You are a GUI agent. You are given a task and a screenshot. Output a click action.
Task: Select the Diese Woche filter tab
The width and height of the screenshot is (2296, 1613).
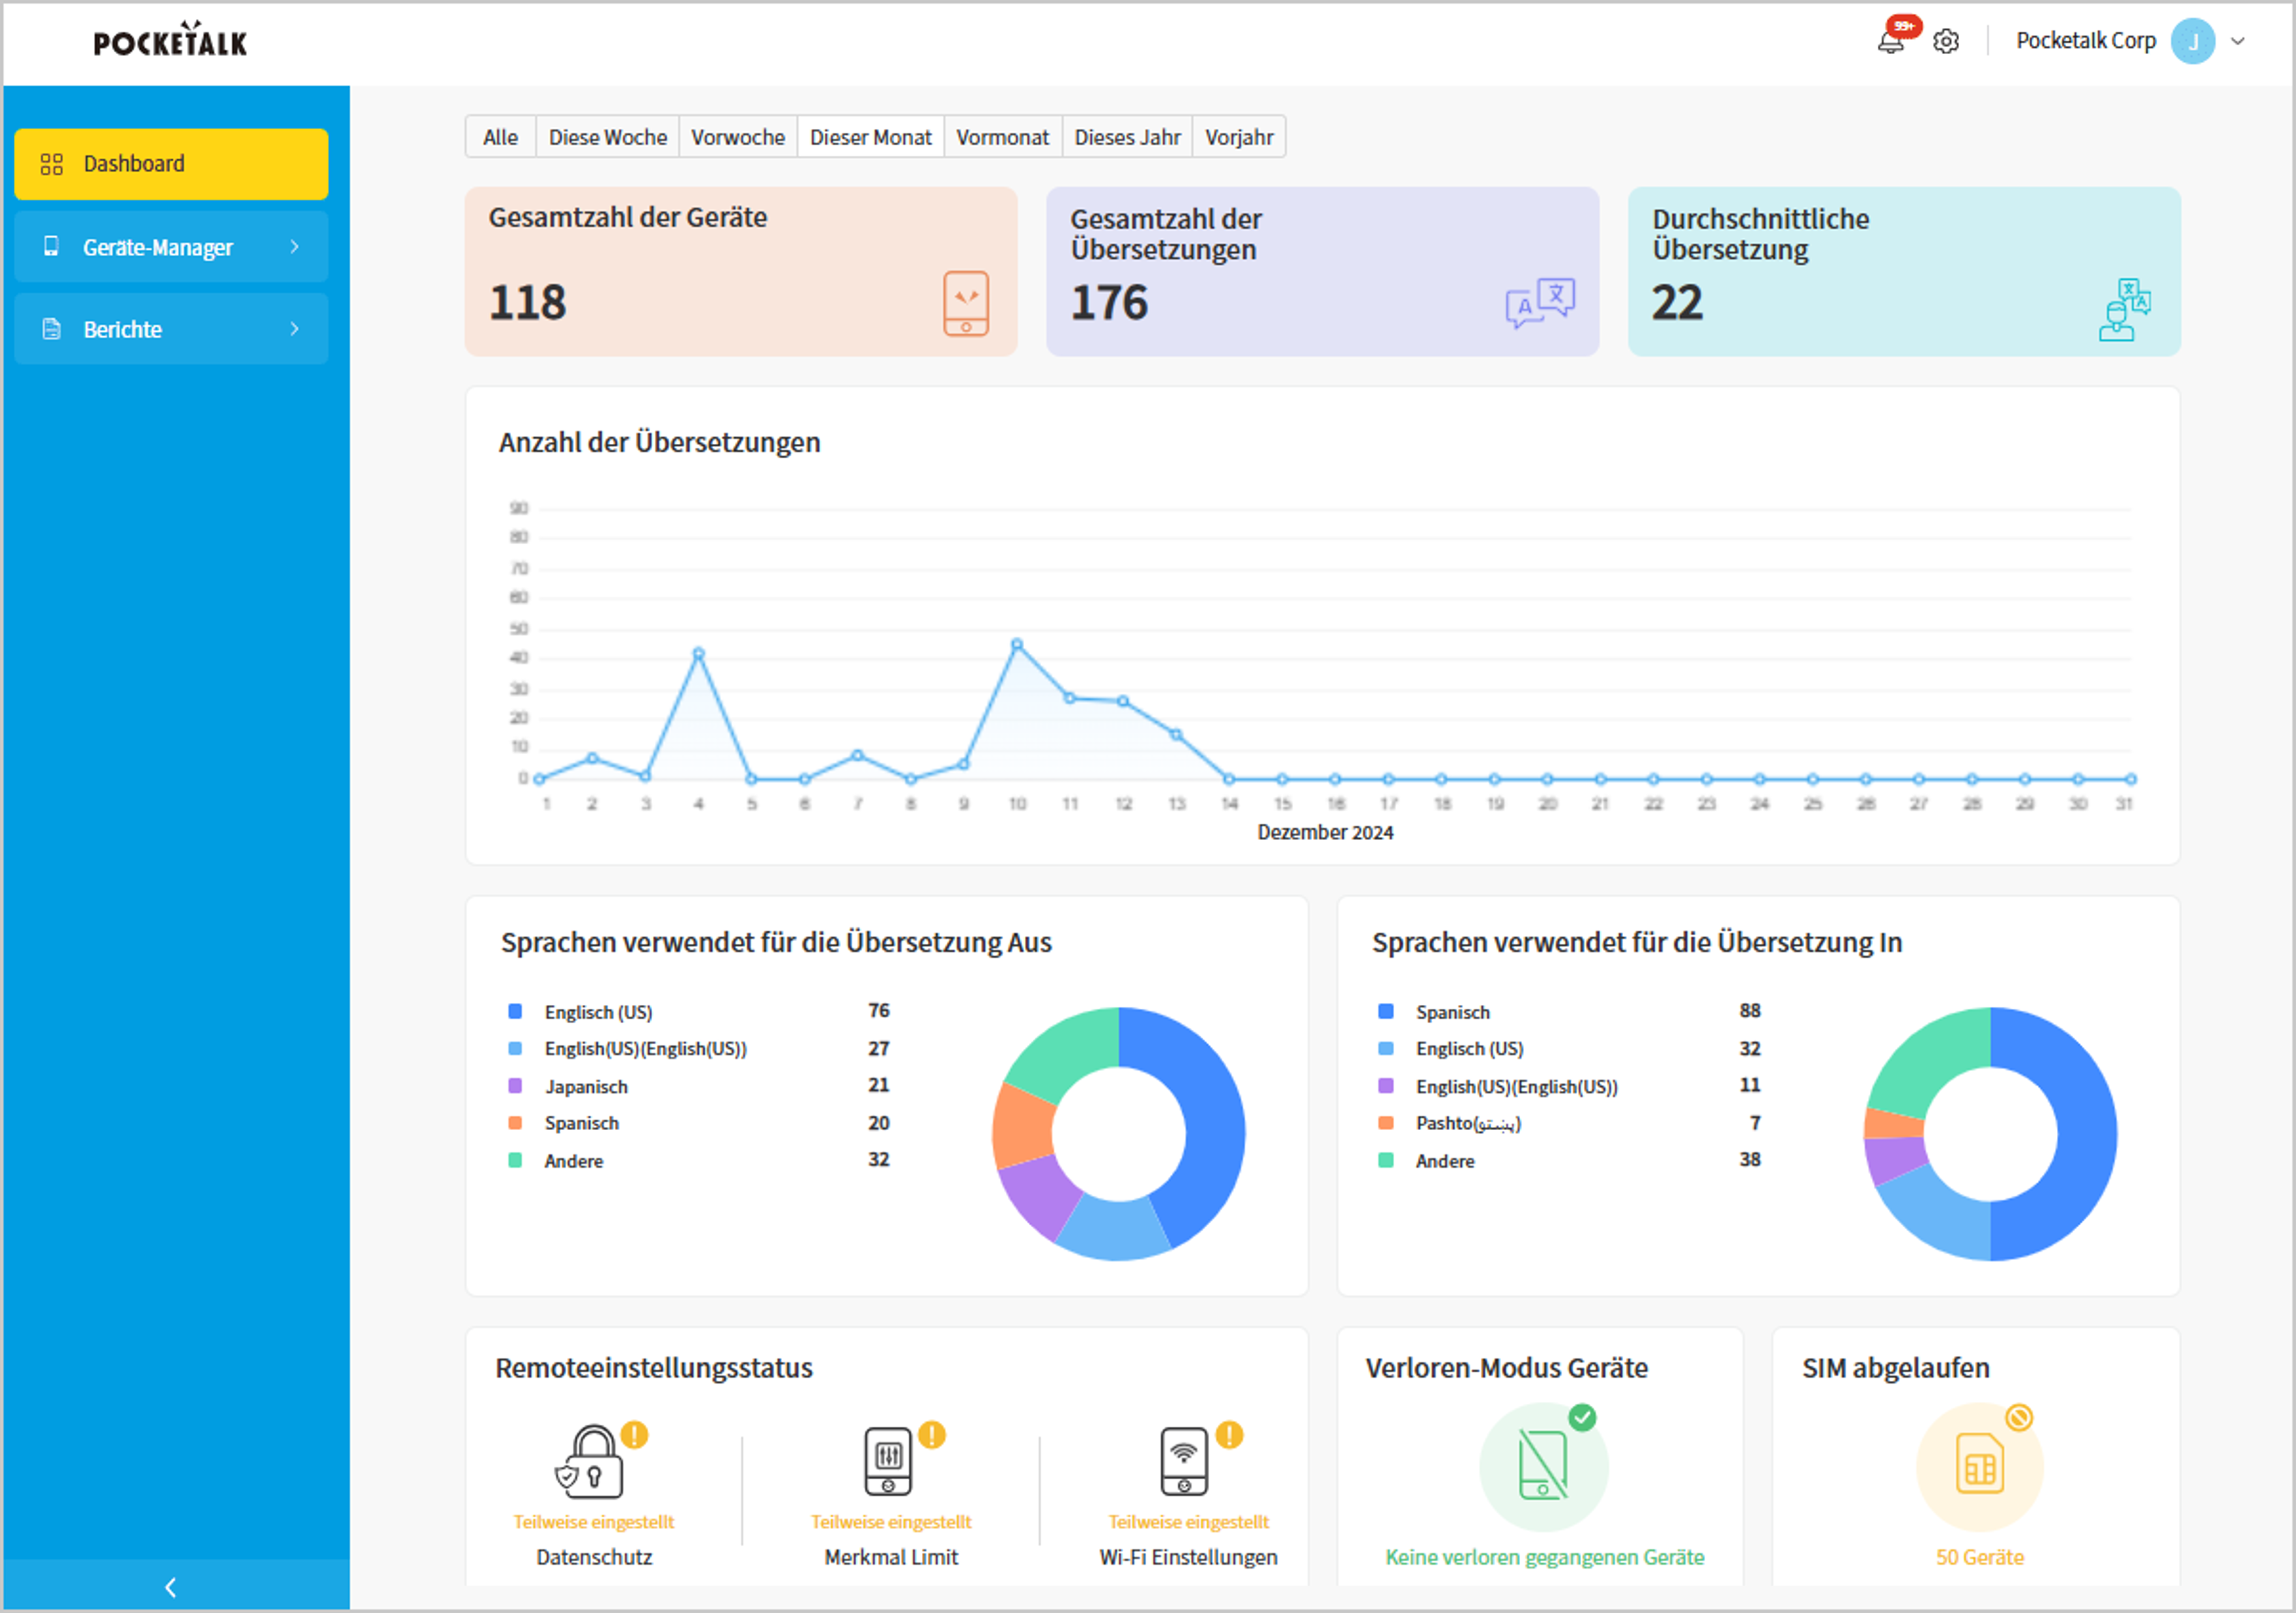click(x=607, y=136)
